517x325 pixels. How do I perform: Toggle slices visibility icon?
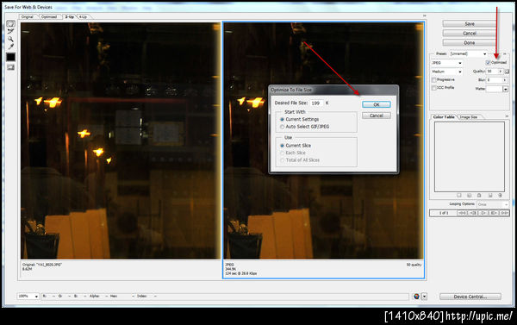coord(10,67)
